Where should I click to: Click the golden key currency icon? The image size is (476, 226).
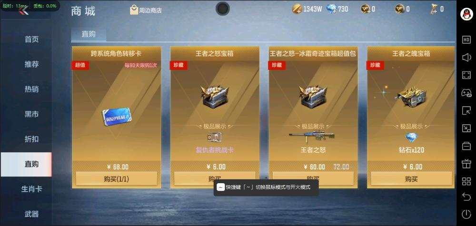tap(433, 9)
